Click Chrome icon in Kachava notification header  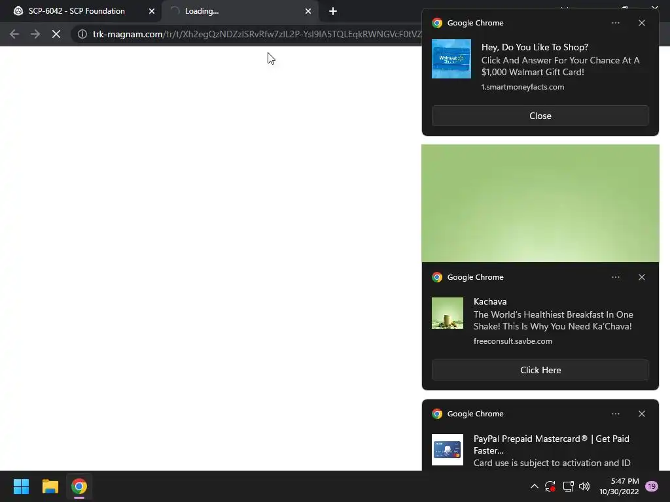(x=437, y=277)
